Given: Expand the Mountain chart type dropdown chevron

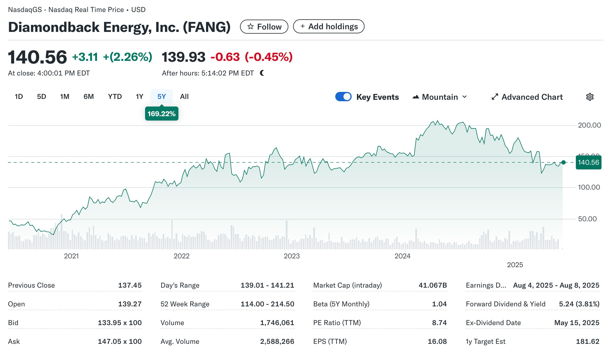Looking at the screenshot, I should [464, 97].
